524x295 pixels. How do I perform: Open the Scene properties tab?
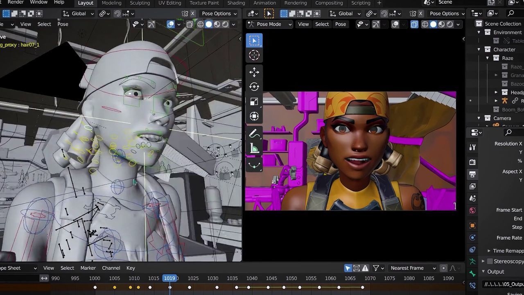click(472, 199)
